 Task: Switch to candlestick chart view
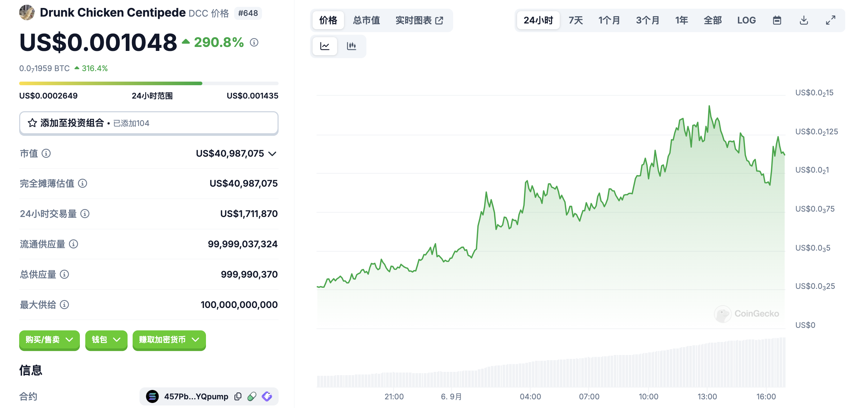tap(351, 46)
